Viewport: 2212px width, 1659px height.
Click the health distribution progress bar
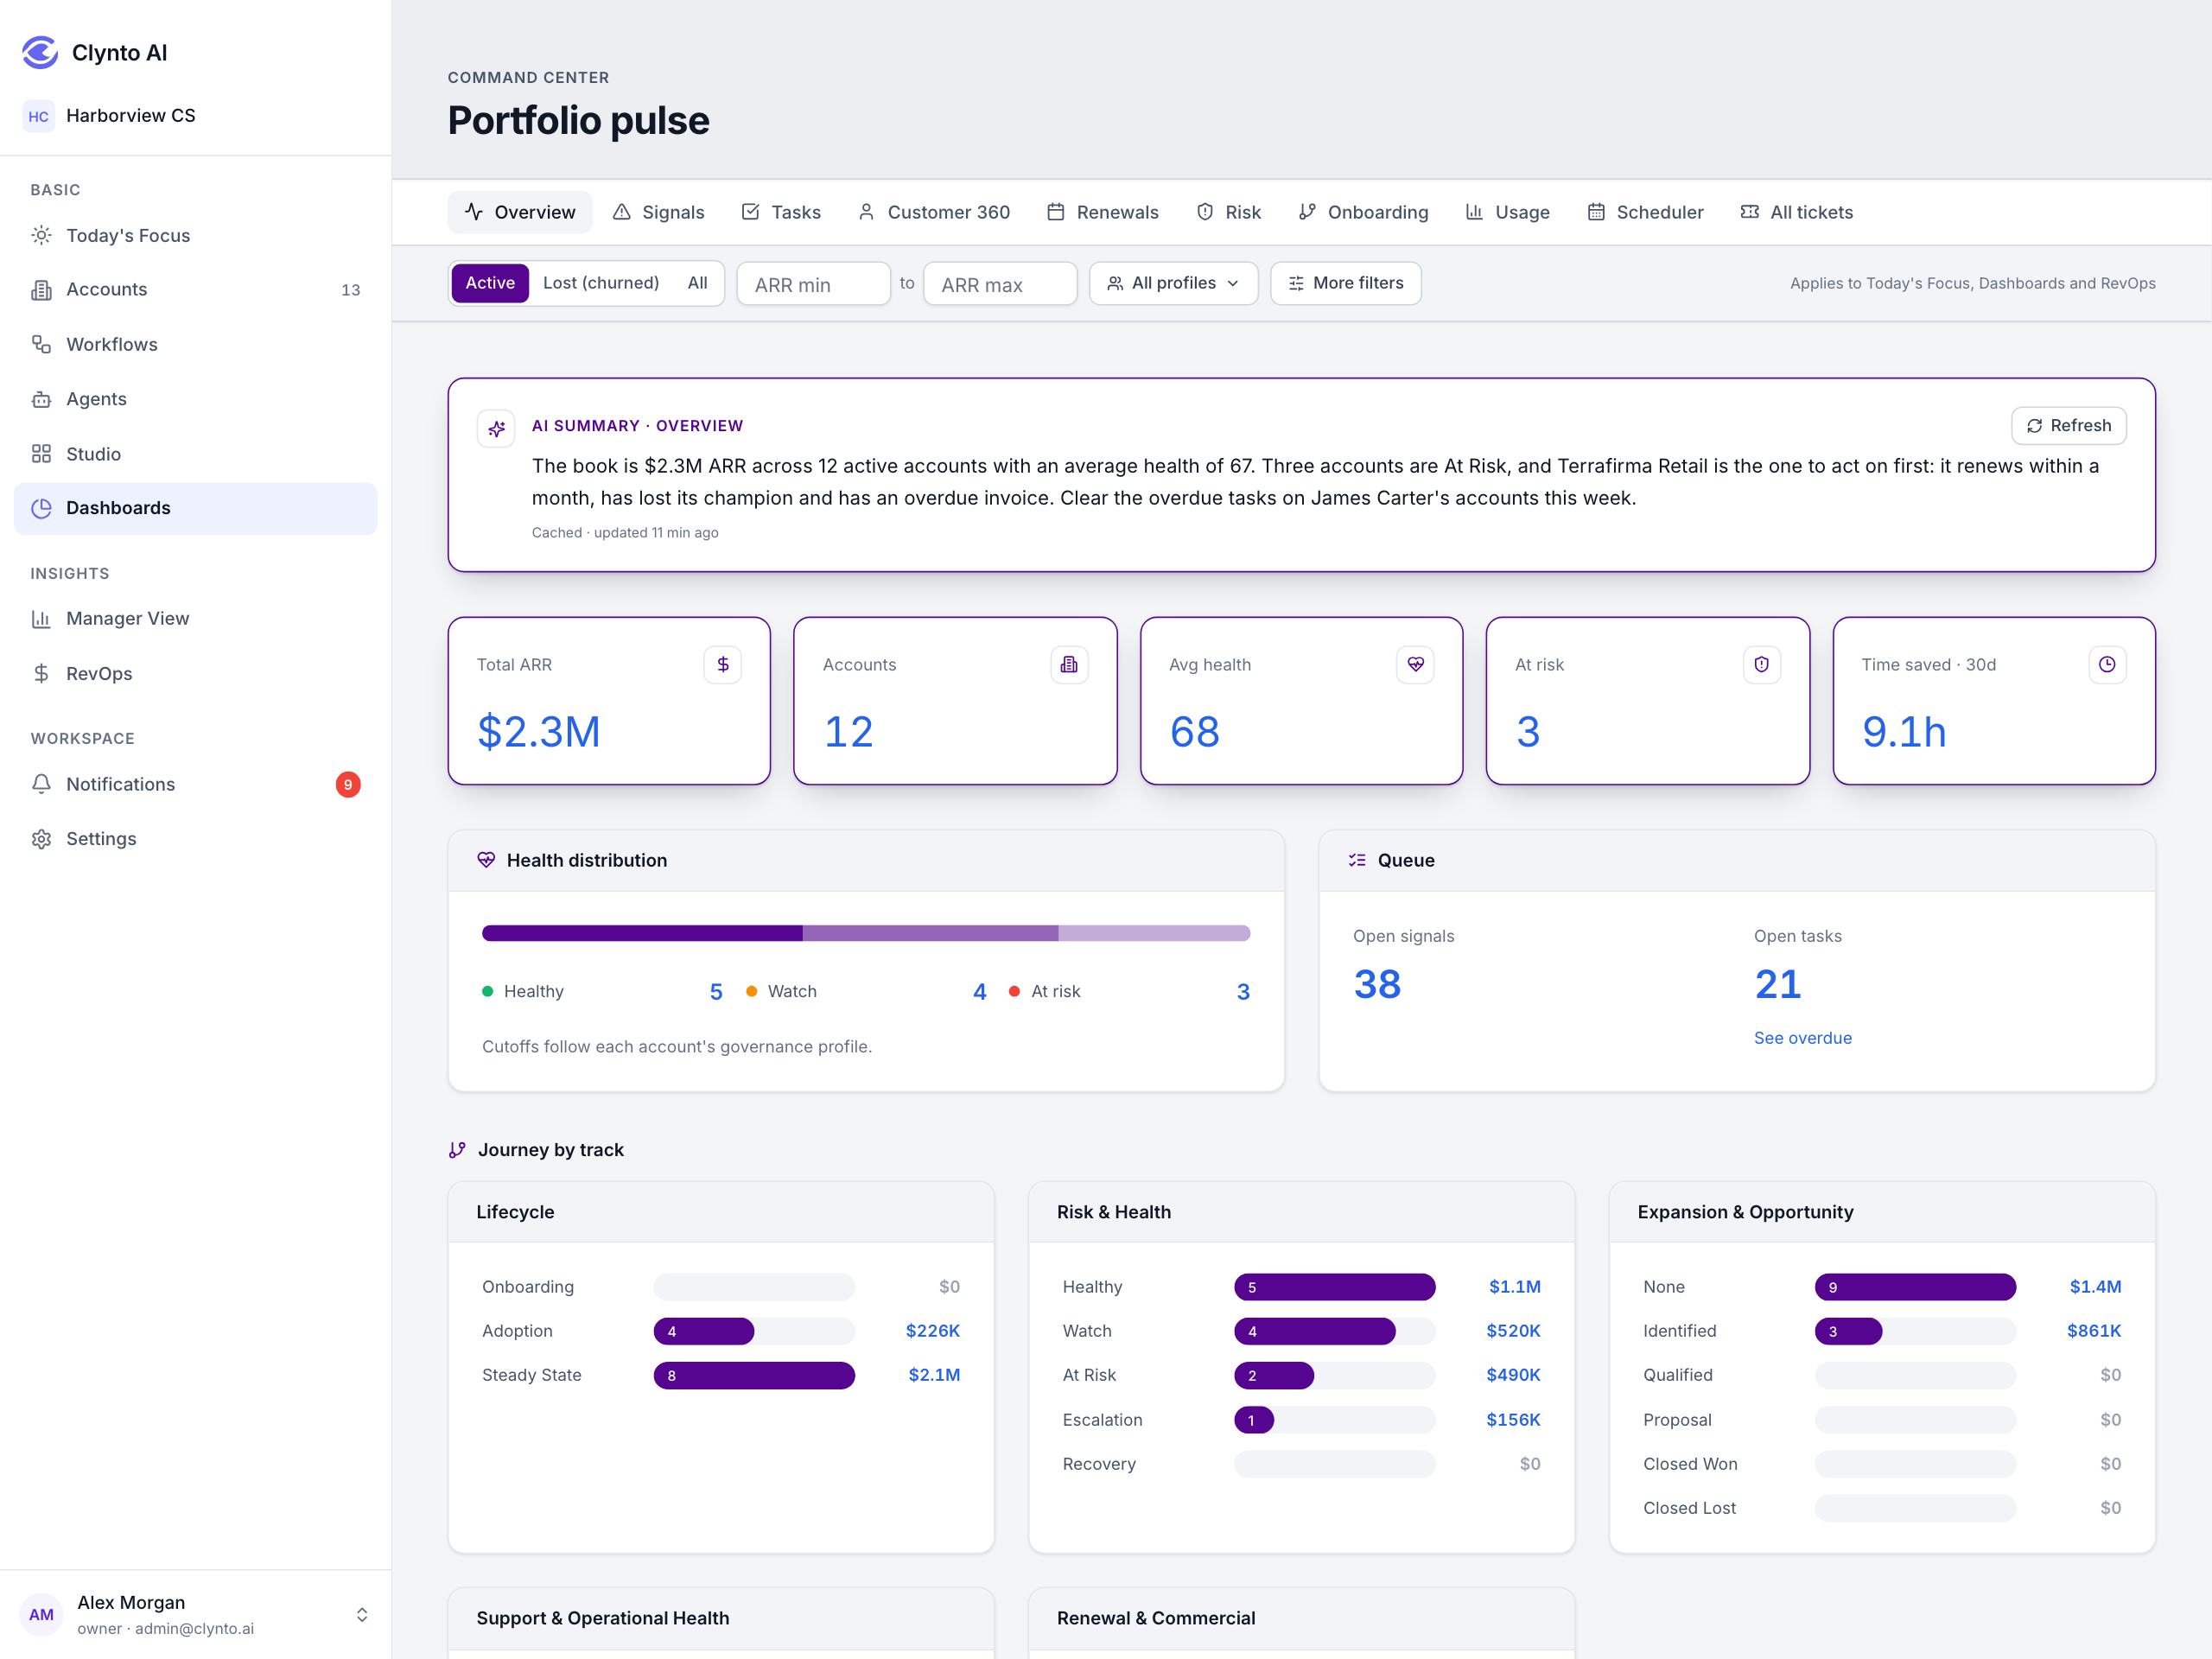pyautogui.click(x=866, y=933)
